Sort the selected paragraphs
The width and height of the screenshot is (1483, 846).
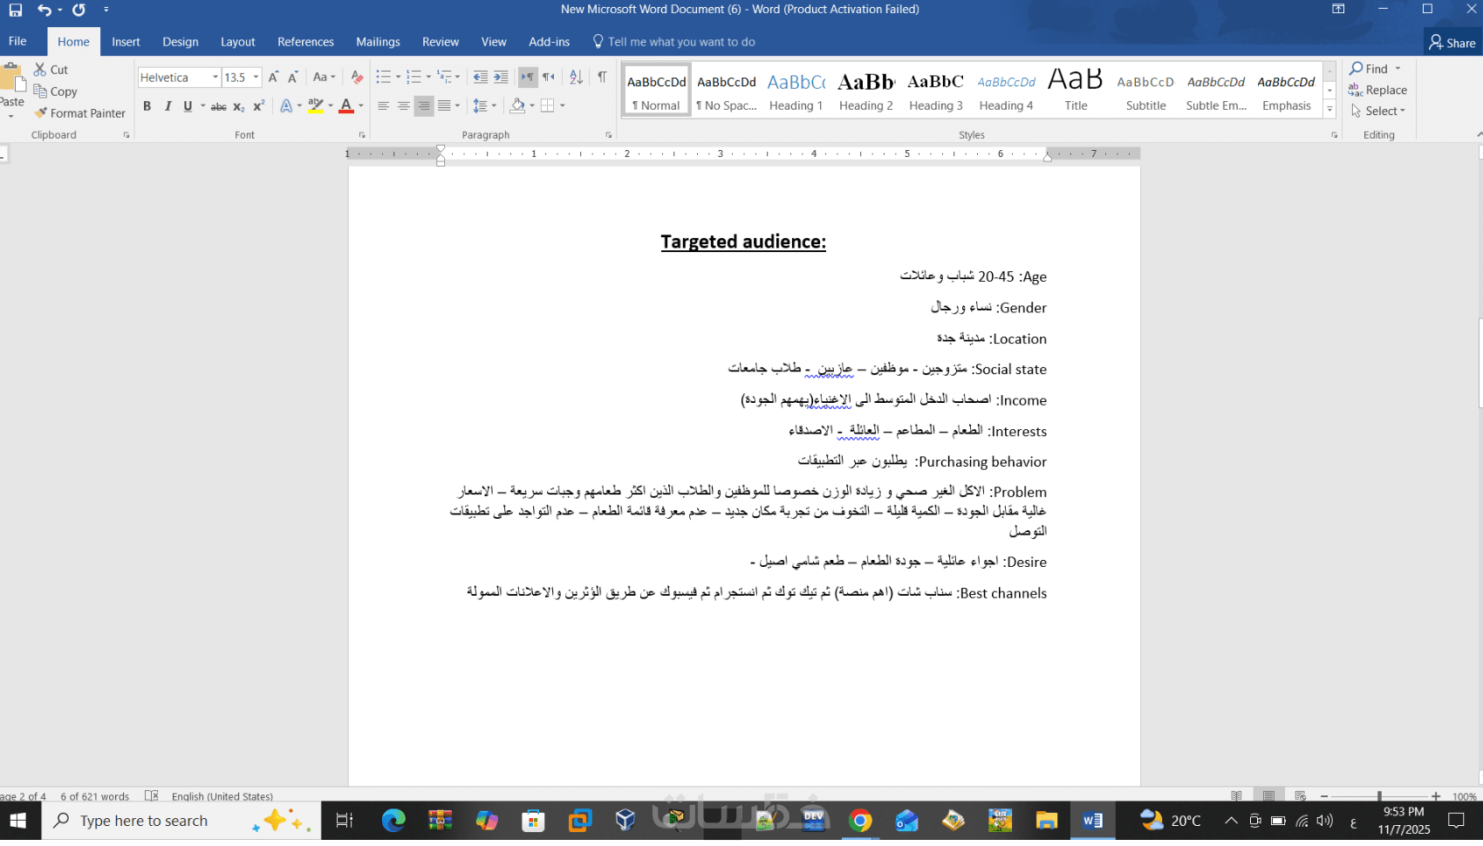click(x=576, y=78)
